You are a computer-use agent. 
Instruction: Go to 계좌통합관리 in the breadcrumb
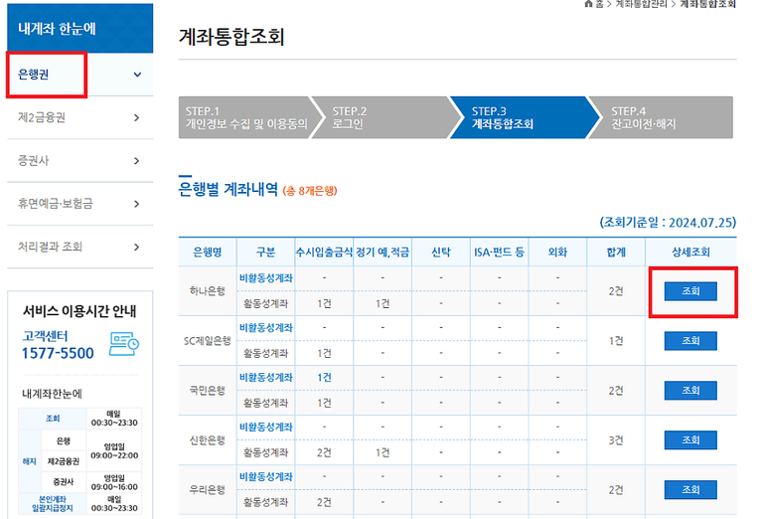(641, 5)
